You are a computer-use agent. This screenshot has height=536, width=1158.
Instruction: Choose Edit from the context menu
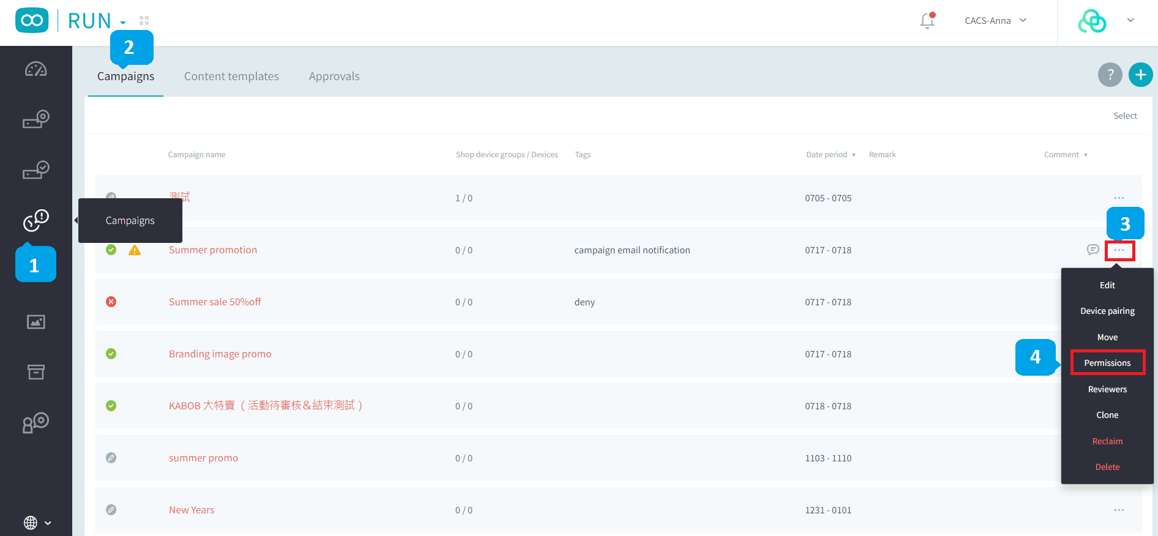pyautogui.click(x=1107, y=285)
